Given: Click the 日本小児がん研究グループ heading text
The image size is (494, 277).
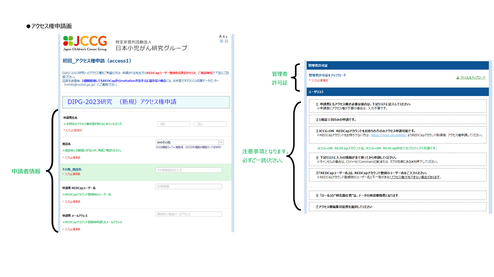Looking at the screenshot, I should 151,48.
